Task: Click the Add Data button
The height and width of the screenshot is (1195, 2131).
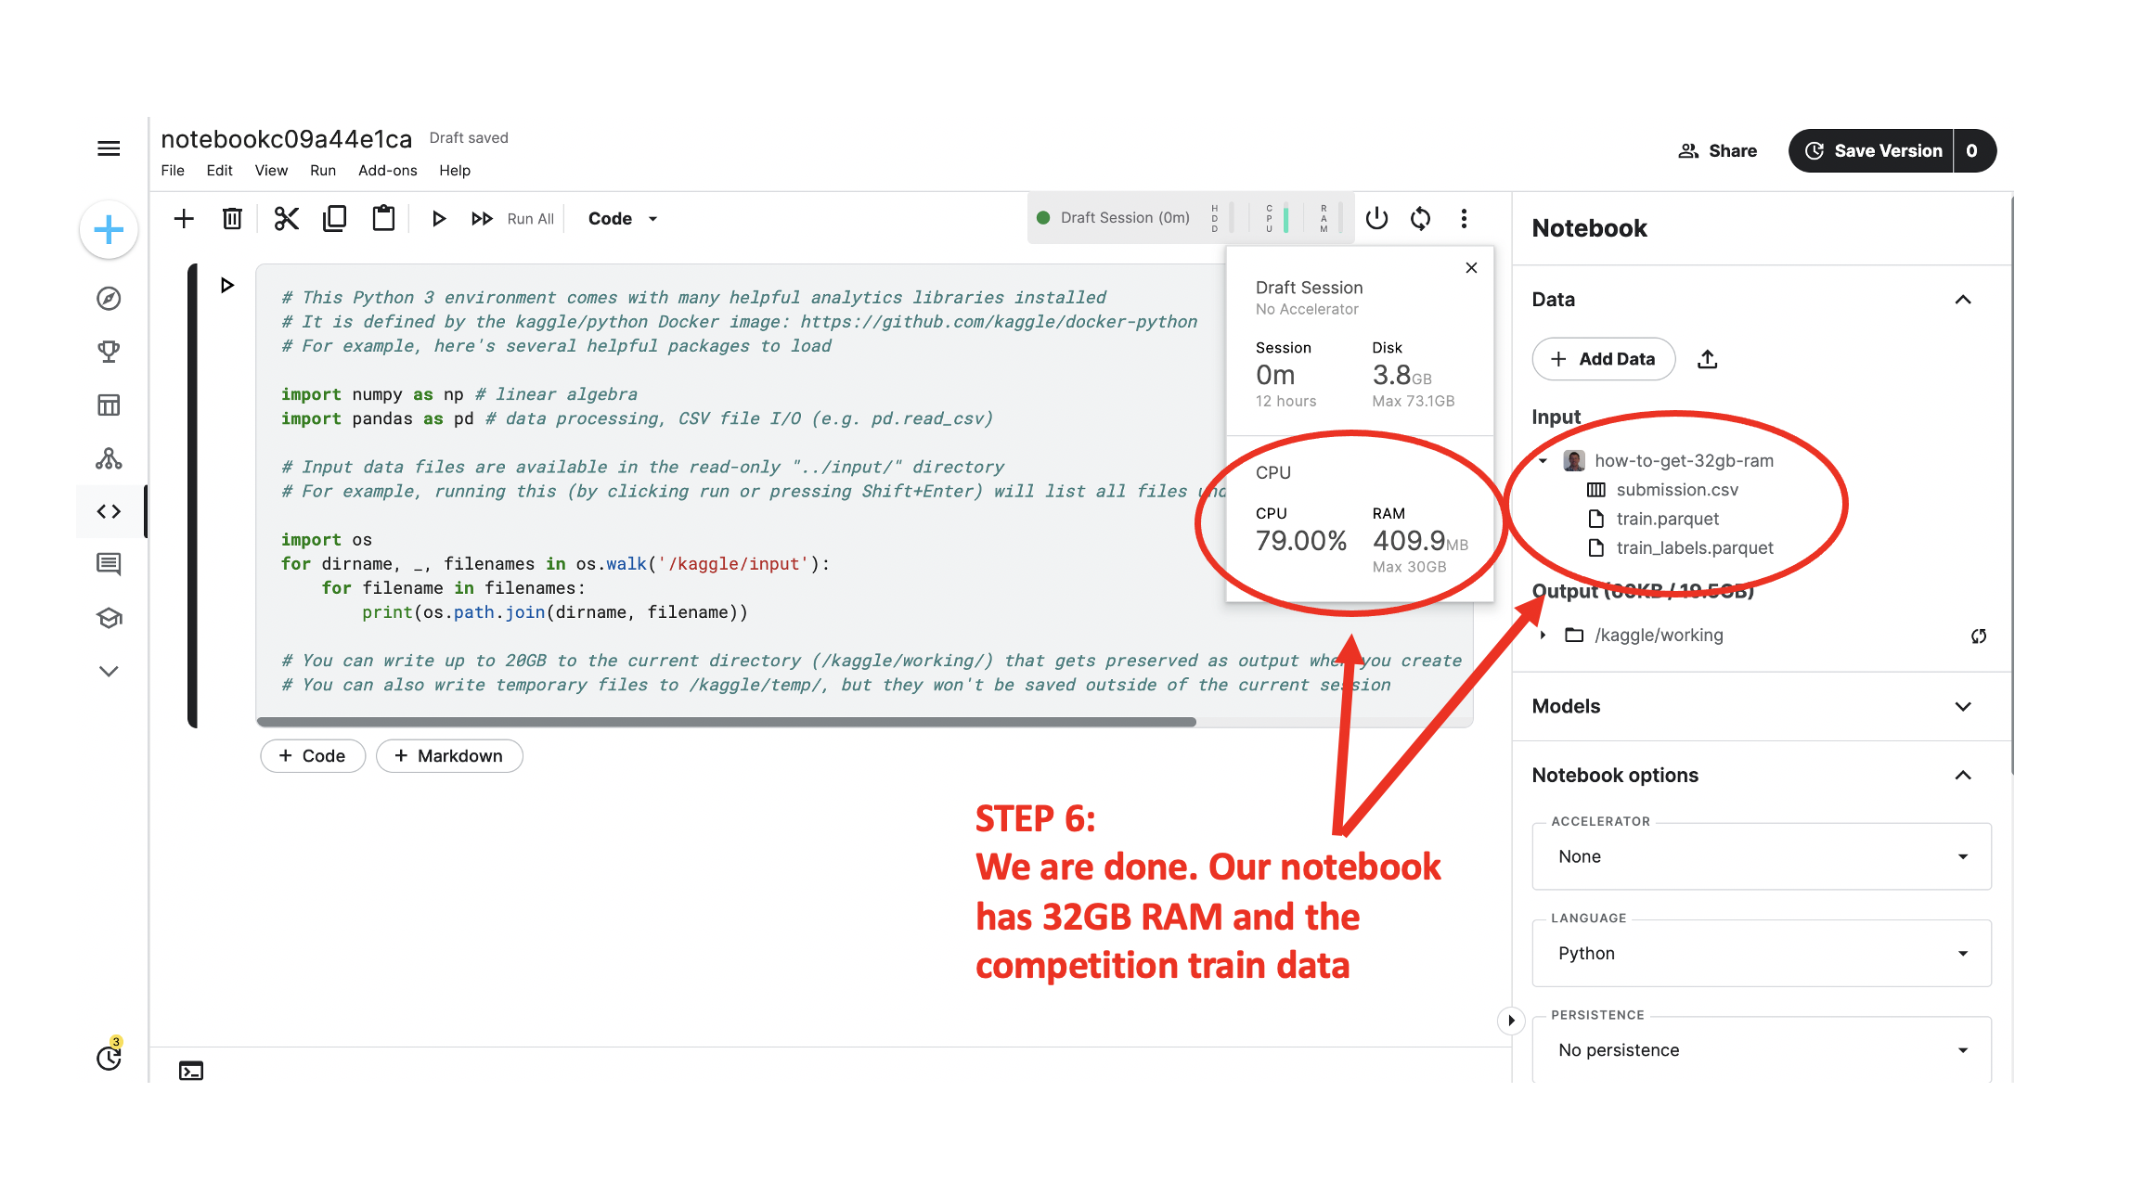Action: tap(1603, 359)
